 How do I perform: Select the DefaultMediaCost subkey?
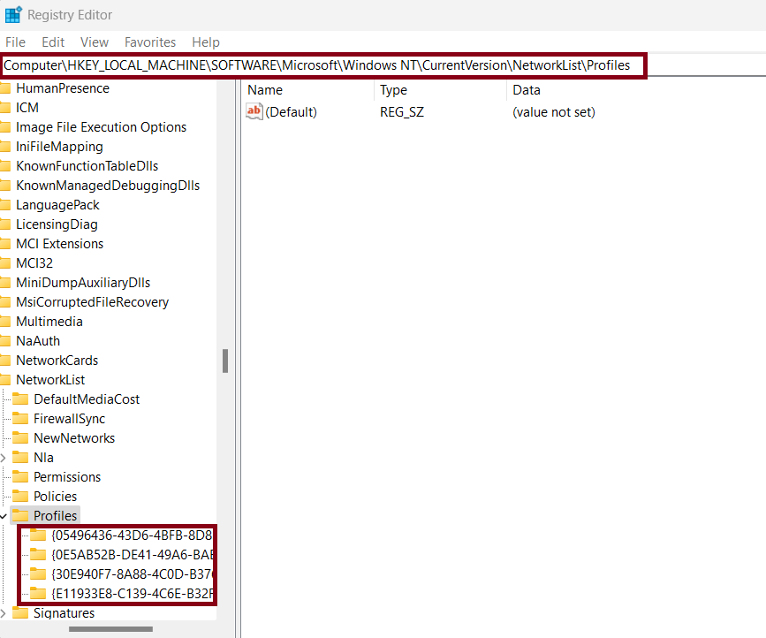coord(87,399)
